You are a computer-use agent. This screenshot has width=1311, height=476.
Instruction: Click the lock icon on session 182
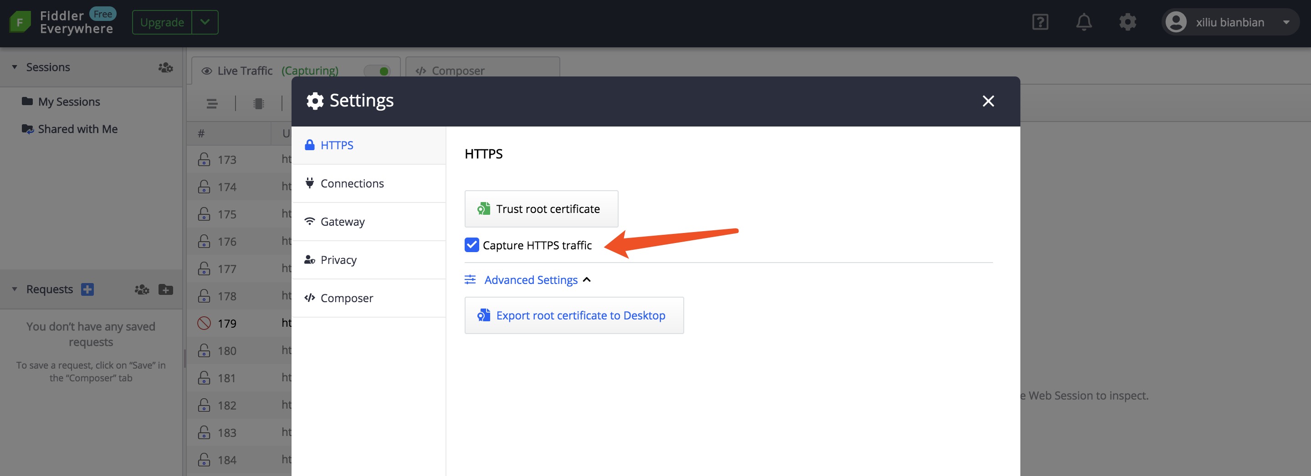click(204, 405)
